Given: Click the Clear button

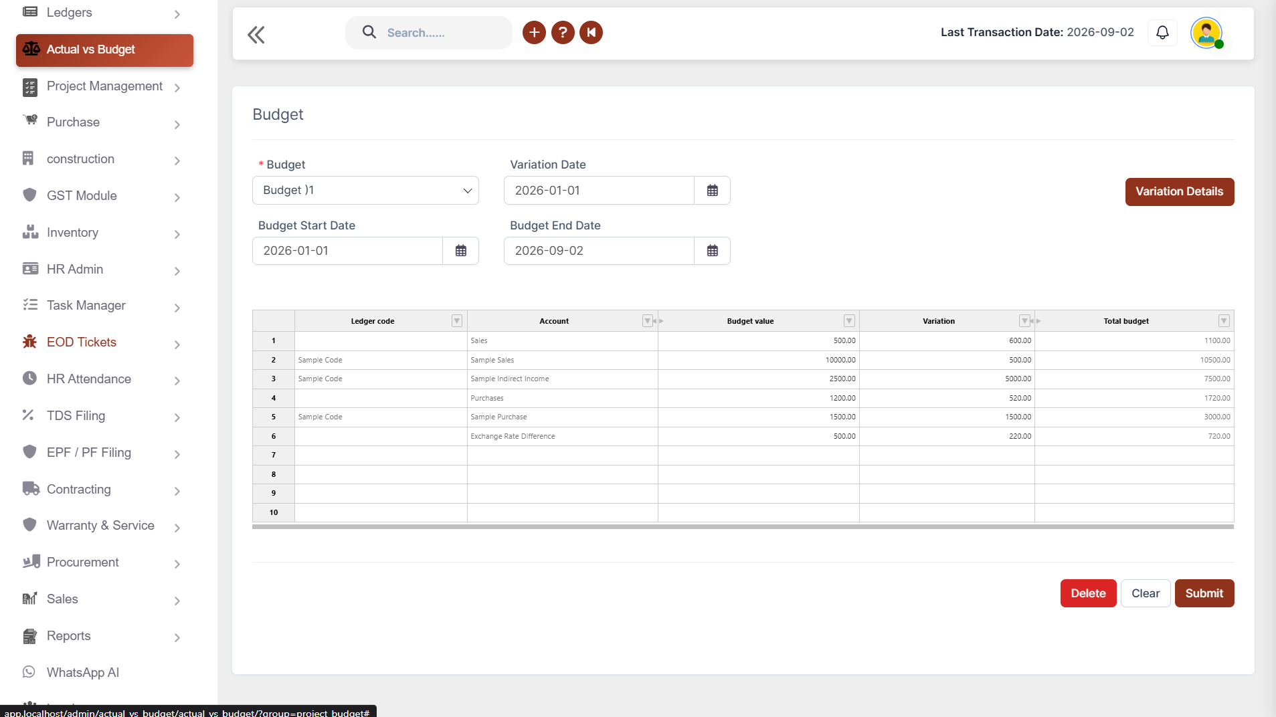Looking at the screenshot, I should coord(1146,593).
